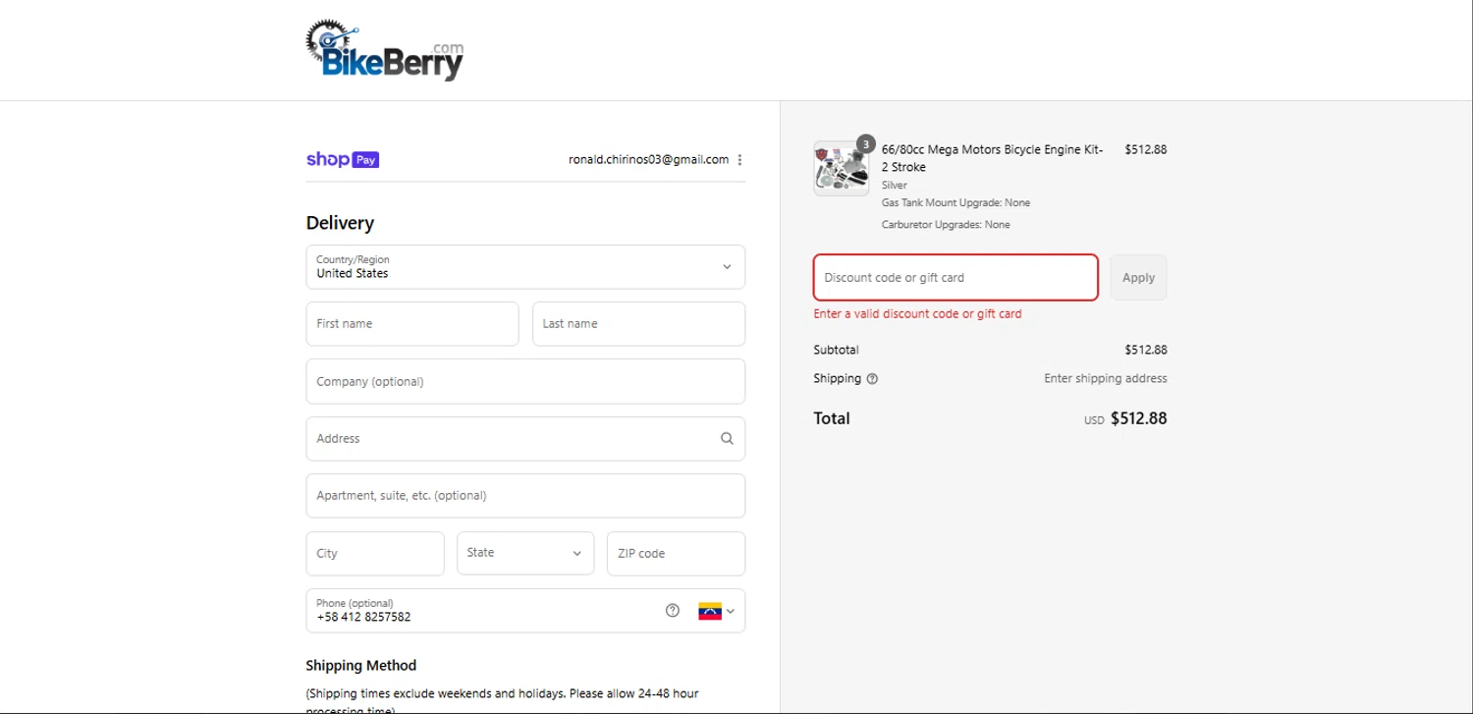
Task: Click the Shipping Method heading
Action: pyautogui.click(x=361, y=665)
